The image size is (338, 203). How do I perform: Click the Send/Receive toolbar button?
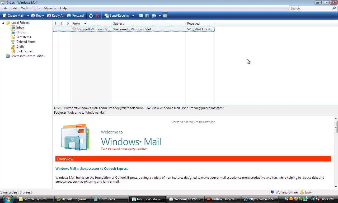117,16
